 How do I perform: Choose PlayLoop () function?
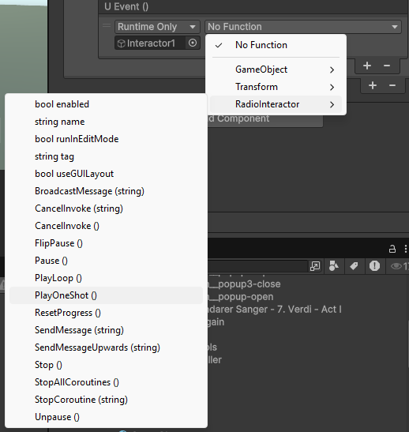(x=106, y=278)
